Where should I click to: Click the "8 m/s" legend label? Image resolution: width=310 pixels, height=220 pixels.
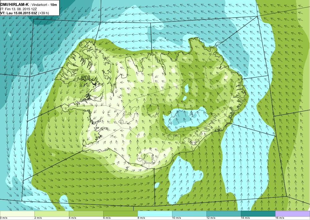tap(141, 218)
